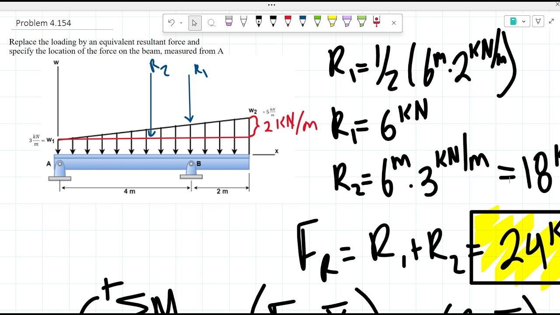Choose the yellow highlighter

click(332, 21)
